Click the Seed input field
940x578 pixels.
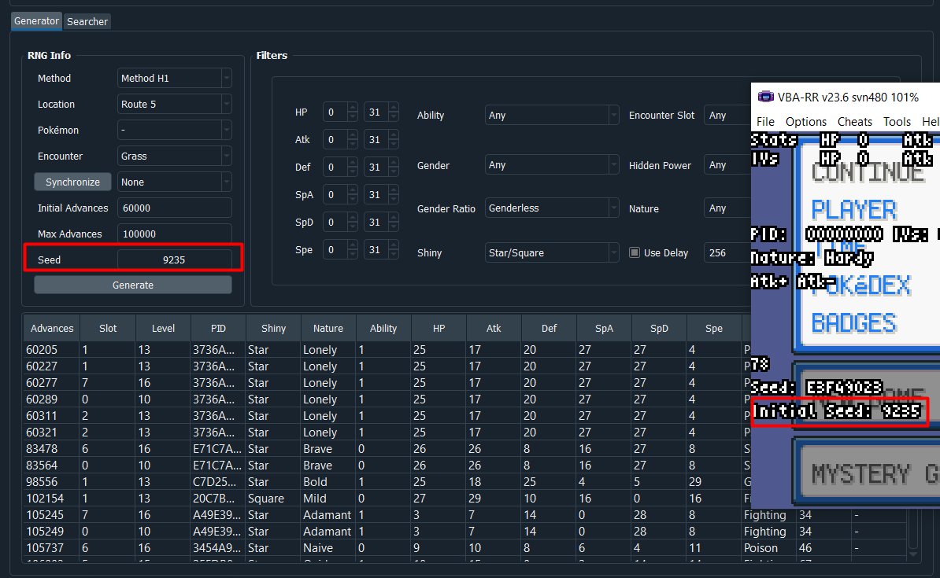pyautogui.click(x=175, y=260)
